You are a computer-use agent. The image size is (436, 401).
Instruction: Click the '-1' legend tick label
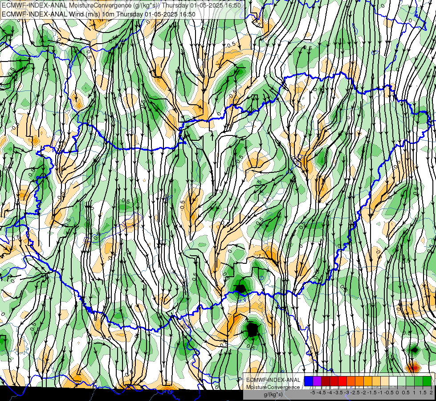pyautogui.click(x=380, y=393)
